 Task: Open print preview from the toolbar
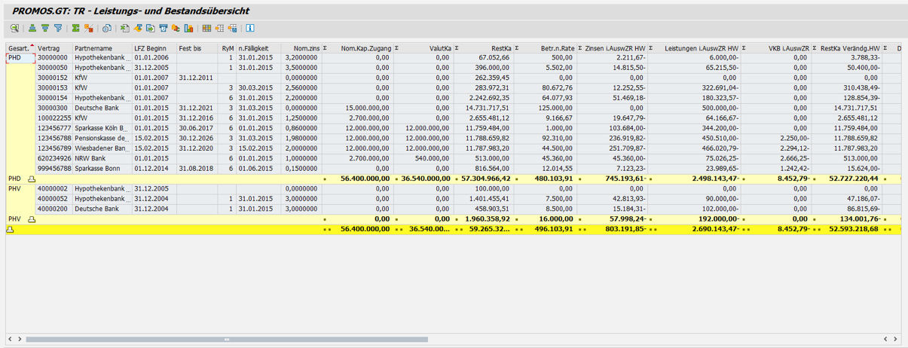click(x=107, y=29)
